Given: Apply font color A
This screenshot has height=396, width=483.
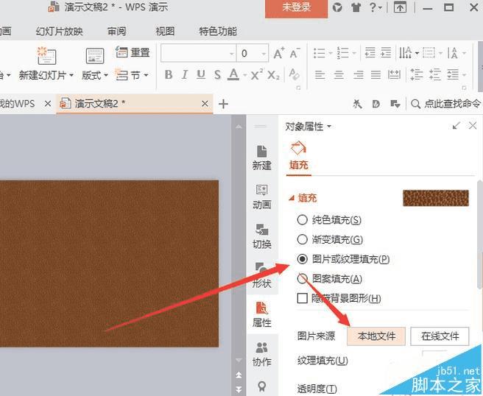Looking at the screenshot, I should tap(233, 74).
